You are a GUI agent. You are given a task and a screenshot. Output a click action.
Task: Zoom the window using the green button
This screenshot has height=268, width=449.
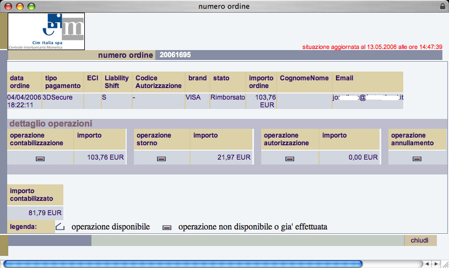point(30,6)
